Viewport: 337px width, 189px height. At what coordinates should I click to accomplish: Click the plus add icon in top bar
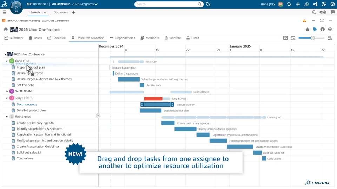coord(298,4)
